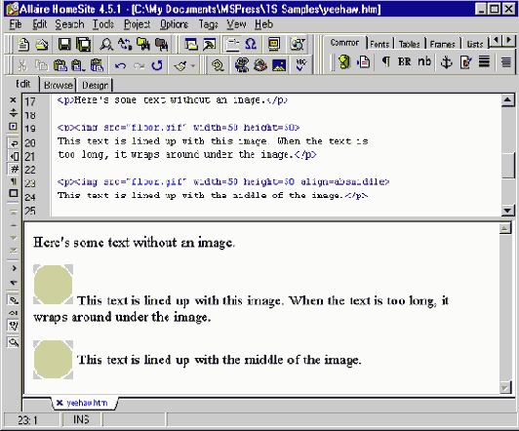This screenshot has width=519, height=431.
Task: Open the Find magnifier tool
Action: pyautogui.click(x=106, y=44)
